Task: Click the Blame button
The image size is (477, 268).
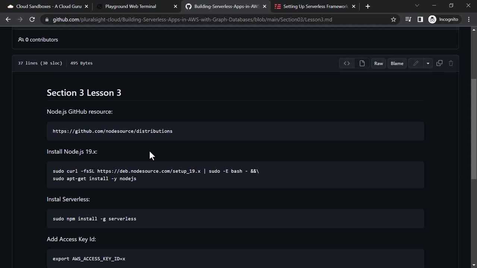Action: 397,63
